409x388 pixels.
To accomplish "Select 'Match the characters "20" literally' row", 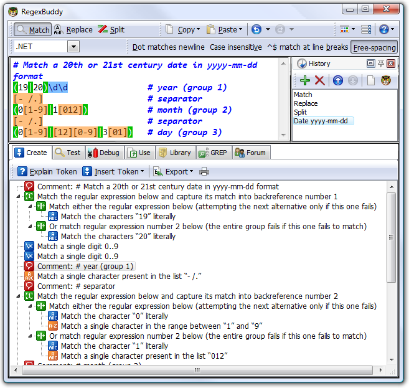I will (x=118, y=237).
